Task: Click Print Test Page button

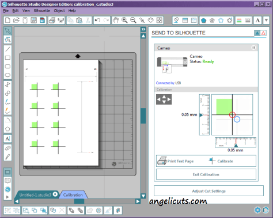Action: click(176, 161)
